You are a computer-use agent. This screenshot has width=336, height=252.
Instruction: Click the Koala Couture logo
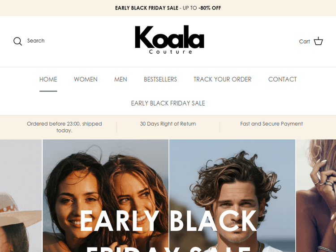(169, 39)
